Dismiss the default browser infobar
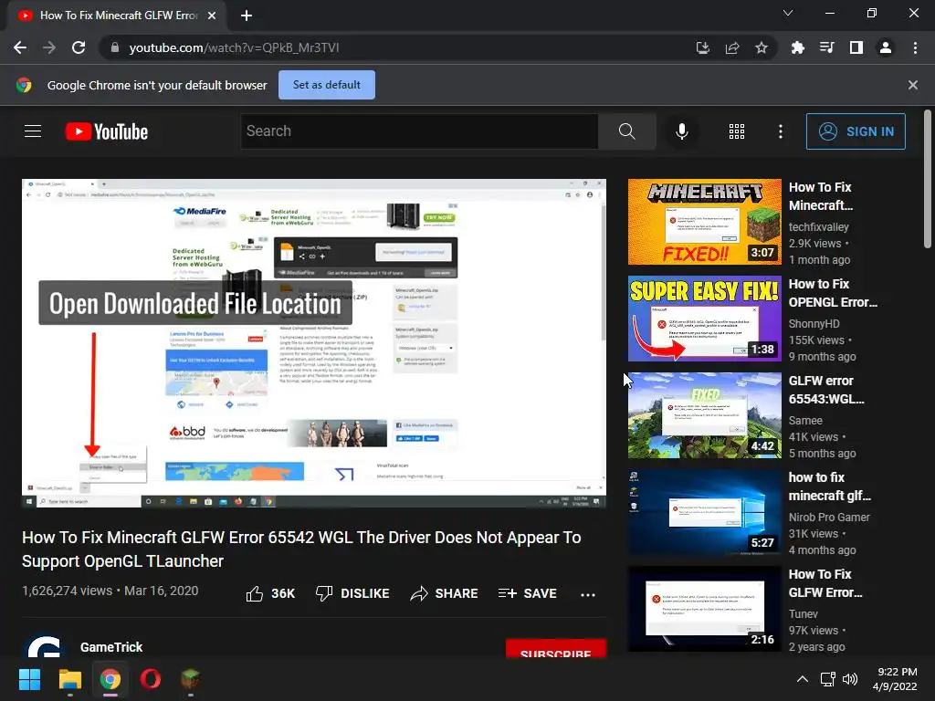The image size is (935, 701). tap(913, 85)
